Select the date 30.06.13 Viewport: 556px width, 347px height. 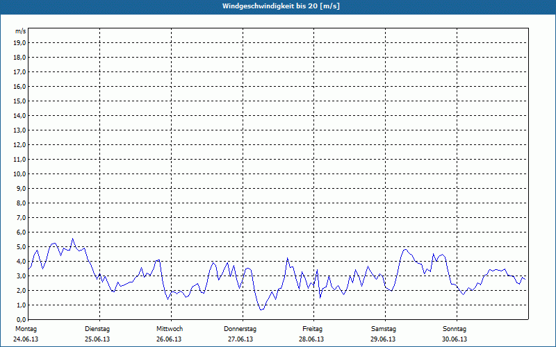(455, 339)
